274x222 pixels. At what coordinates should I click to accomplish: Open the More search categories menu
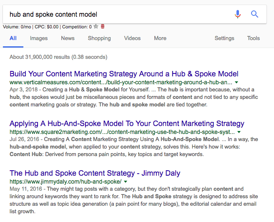(160, 38)
